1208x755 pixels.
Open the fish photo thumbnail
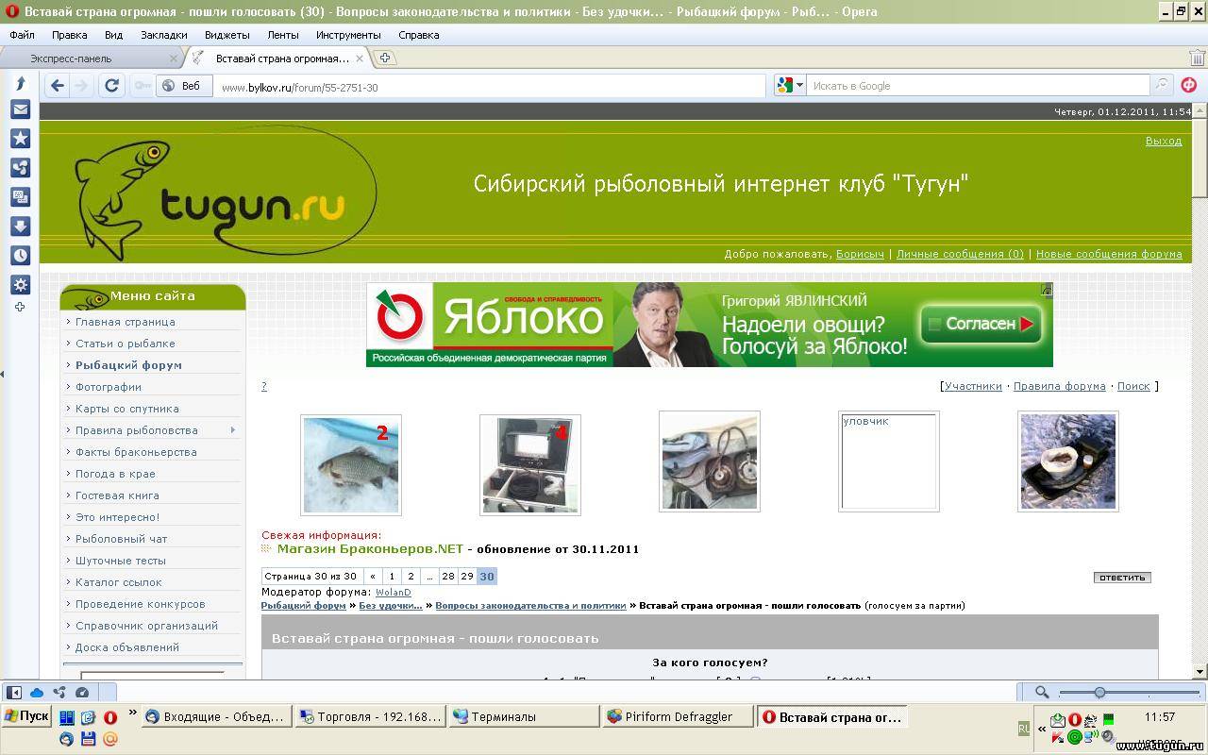tap(351, 465)
